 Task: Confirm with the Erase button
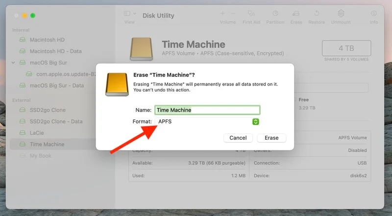[271, 138]
